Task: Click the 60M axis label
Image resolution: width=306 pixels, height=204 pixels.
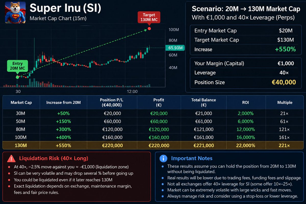Action: click(173, 55)
